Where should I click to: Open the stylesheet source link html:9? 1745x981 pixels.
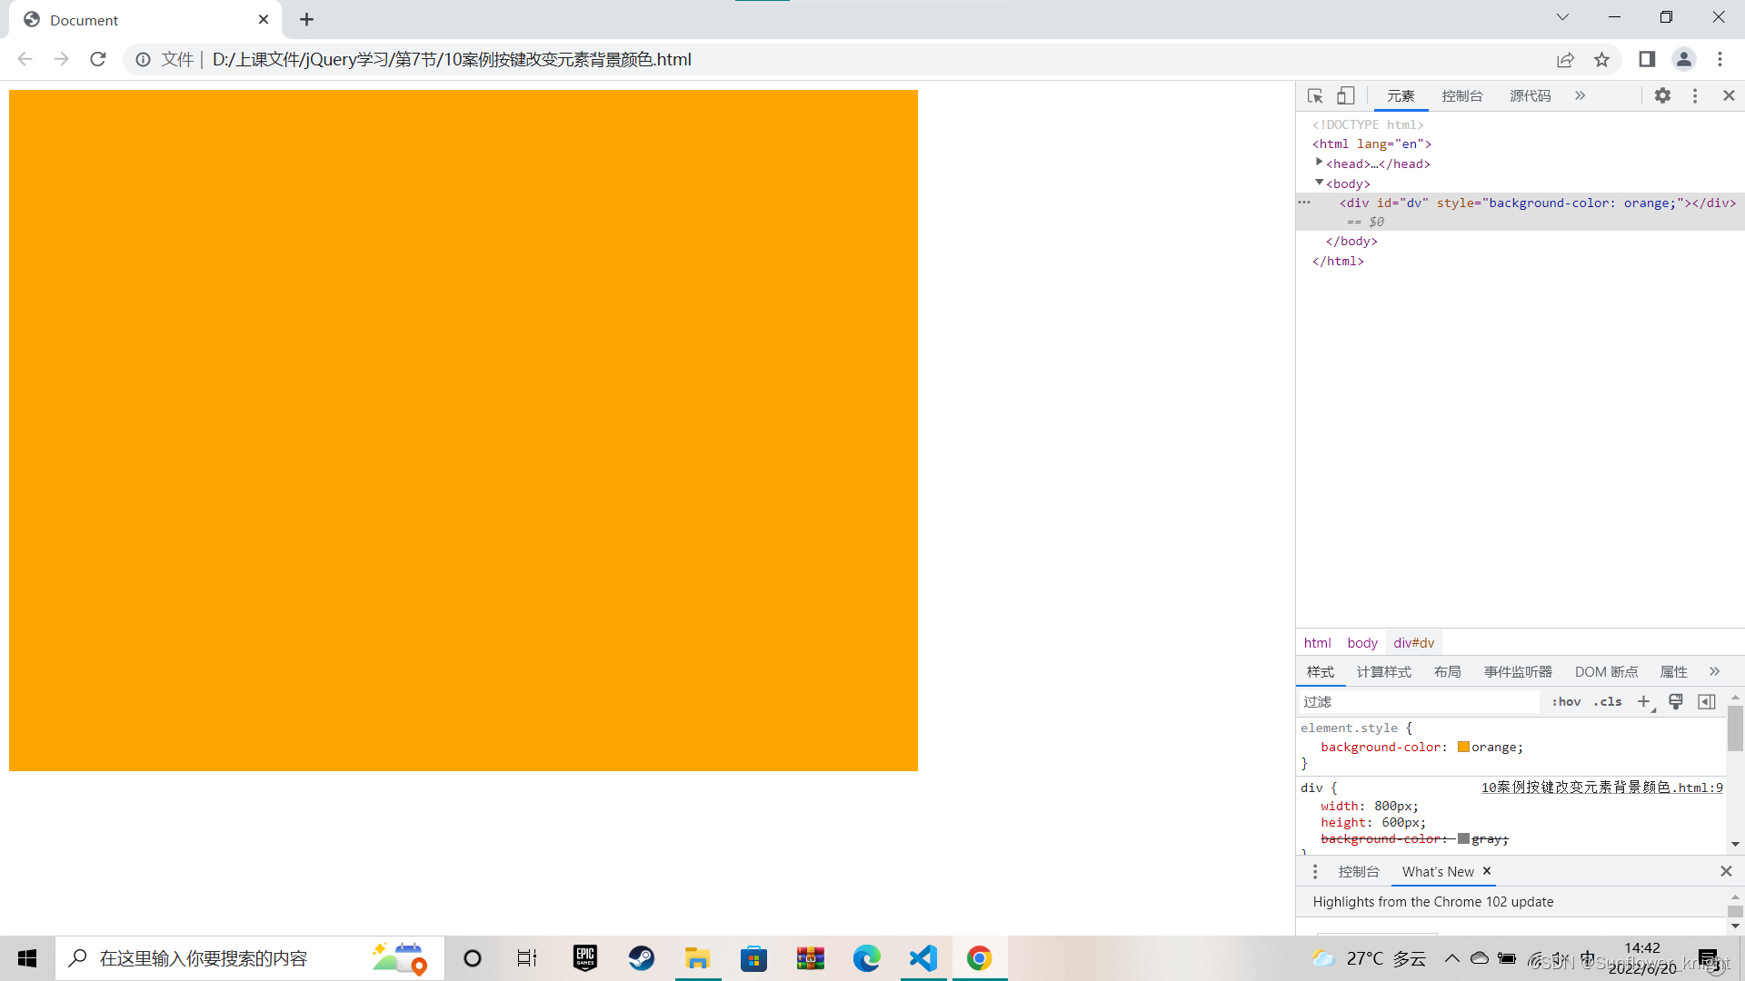1601,788
